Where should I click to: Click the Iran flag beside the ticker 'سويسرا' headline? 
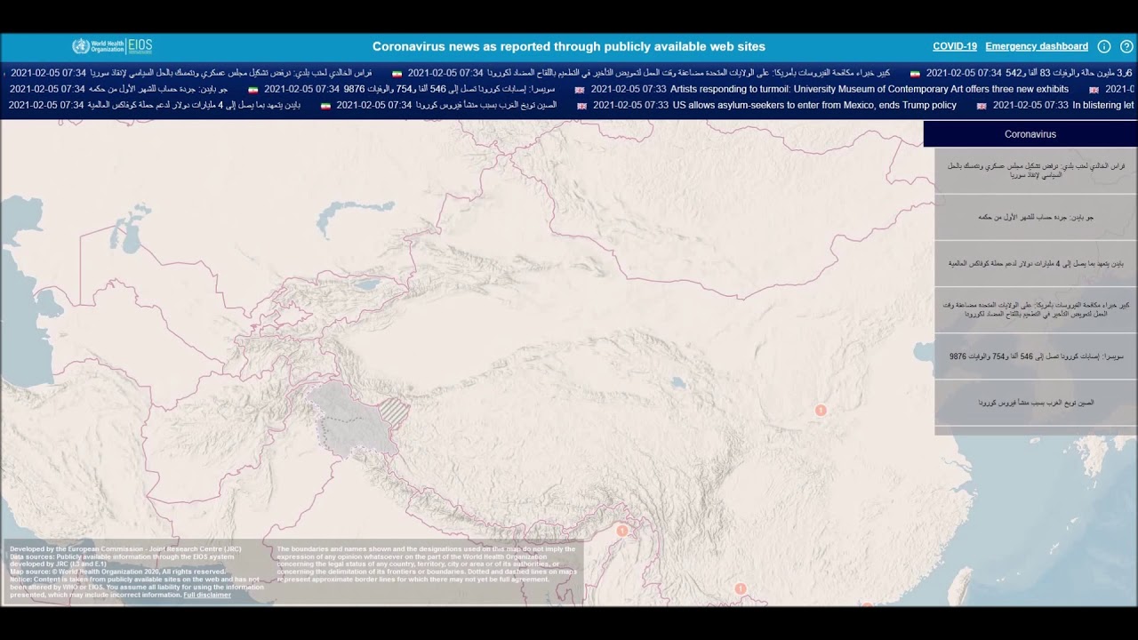coord(252,90)
